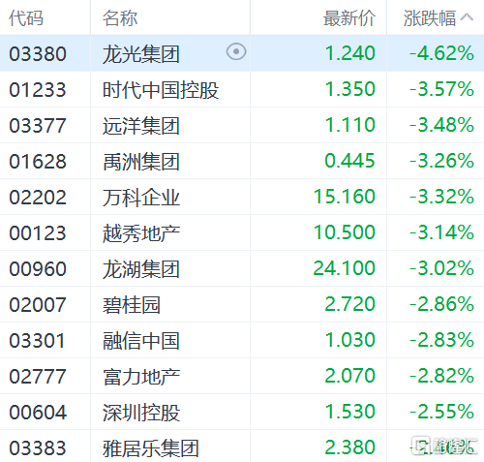This screenshot has width=484, height=462.
Task: Click change value -3.57%
Action: pyautogui.click(x=441, y=89)
